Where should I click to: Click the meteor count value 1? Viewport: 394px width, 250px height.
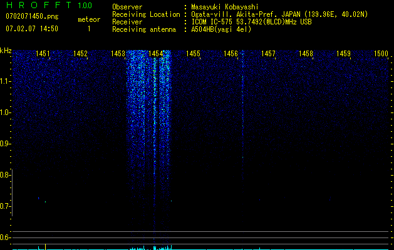89,29
